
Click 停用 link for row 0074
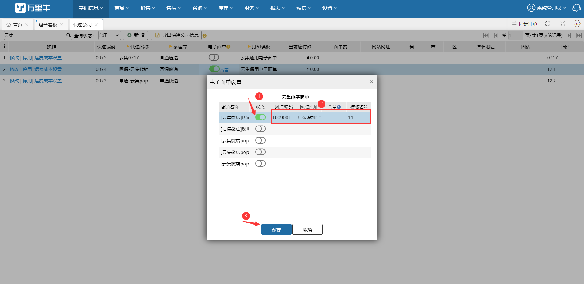coord(27,69)
